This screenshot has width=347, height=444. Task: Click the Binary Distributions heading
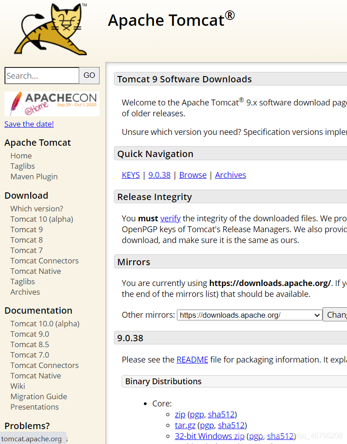coord(163,382)
